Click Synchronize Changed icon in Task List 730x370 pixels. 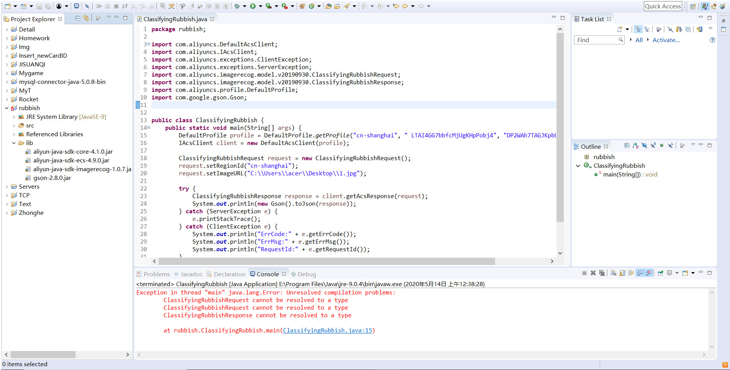(x=700, y=29)
